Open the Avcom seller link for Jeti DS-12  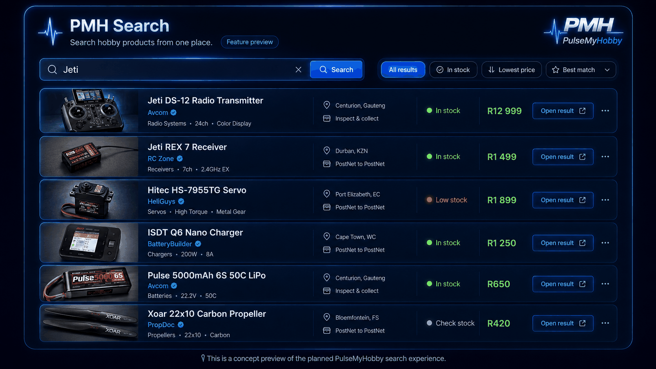click(x=158, y=113)
